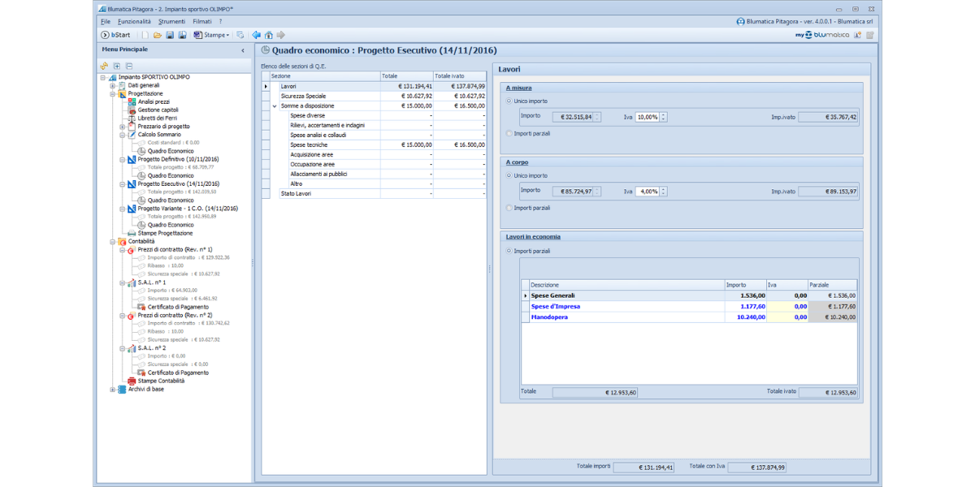Viewport: 975px width, 487px height.
Task: Click the bStart button
Action: [115, 35]
